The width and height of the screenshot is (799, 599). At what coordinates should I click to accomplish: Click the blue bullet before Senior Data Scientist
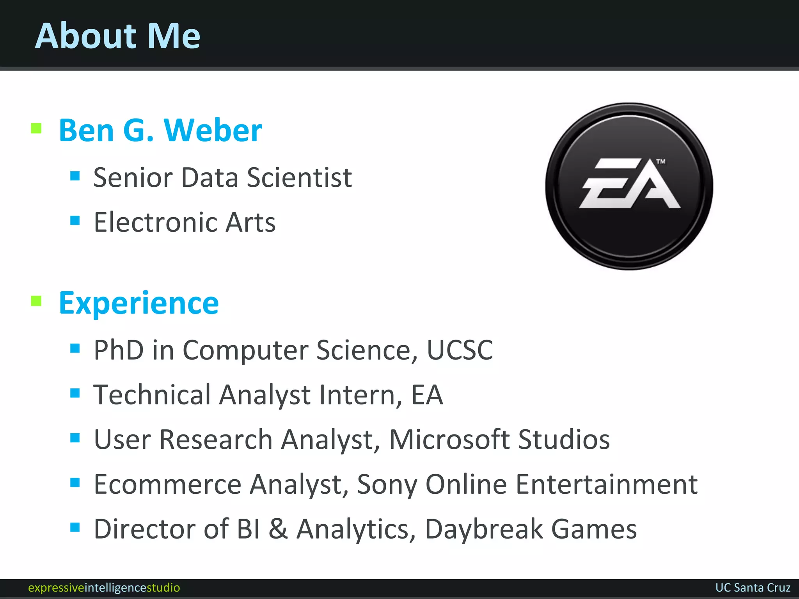tap(75, 176)
